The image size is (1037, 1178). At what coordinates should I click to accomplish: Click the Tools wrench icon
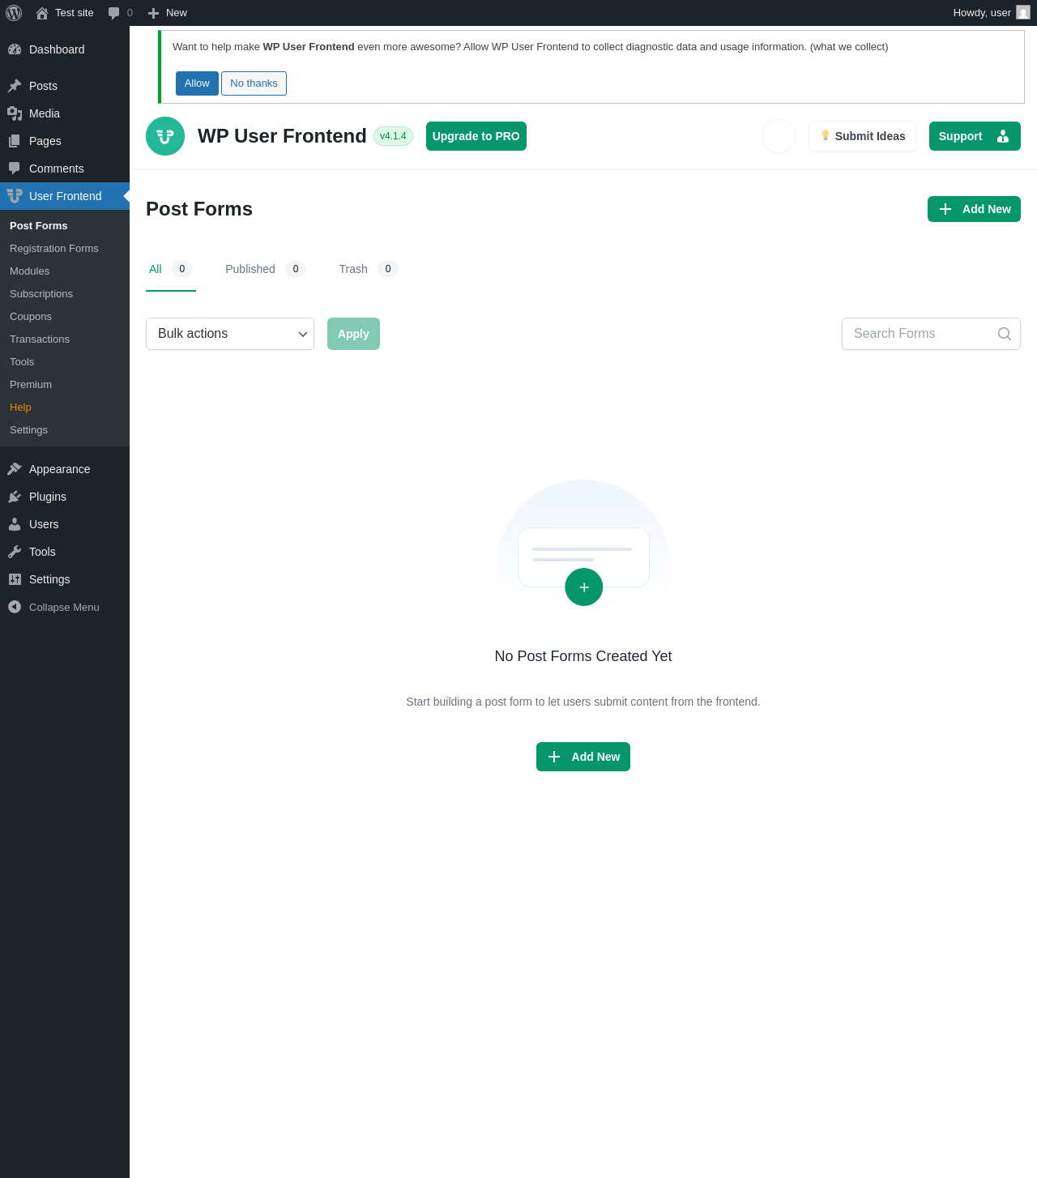[x=15, y=552]
